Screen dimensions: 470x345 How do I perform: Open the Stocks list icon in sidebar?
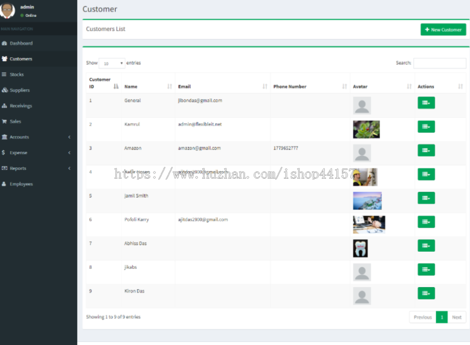coord(4,74)
